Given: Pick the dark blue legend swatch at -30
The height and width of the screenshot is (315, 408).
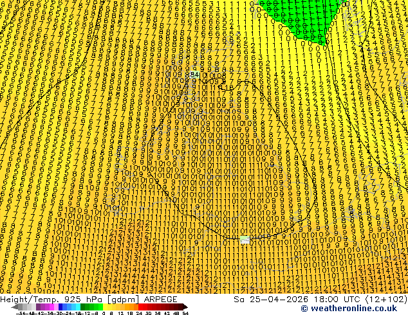Looking at the screenshot, I should pyautogui.click(x=60, y=307).
